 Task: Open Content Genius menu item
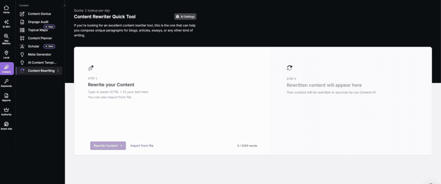pos(39,14)
